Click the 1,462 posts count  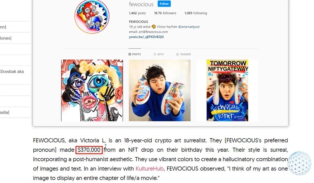click(138, 13)
